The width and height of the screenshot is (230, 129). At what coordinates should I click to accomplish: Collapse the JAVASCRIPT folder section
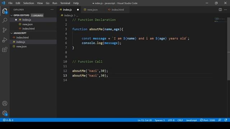(11, 33)
